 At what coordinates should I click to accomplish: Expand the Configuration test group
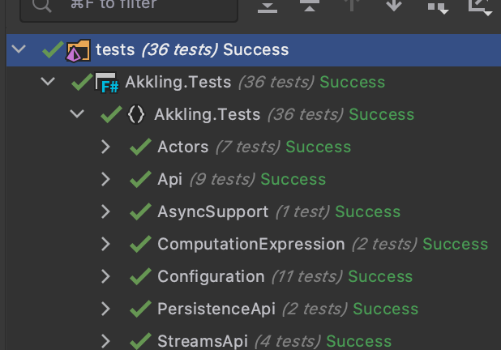(105, 276)
